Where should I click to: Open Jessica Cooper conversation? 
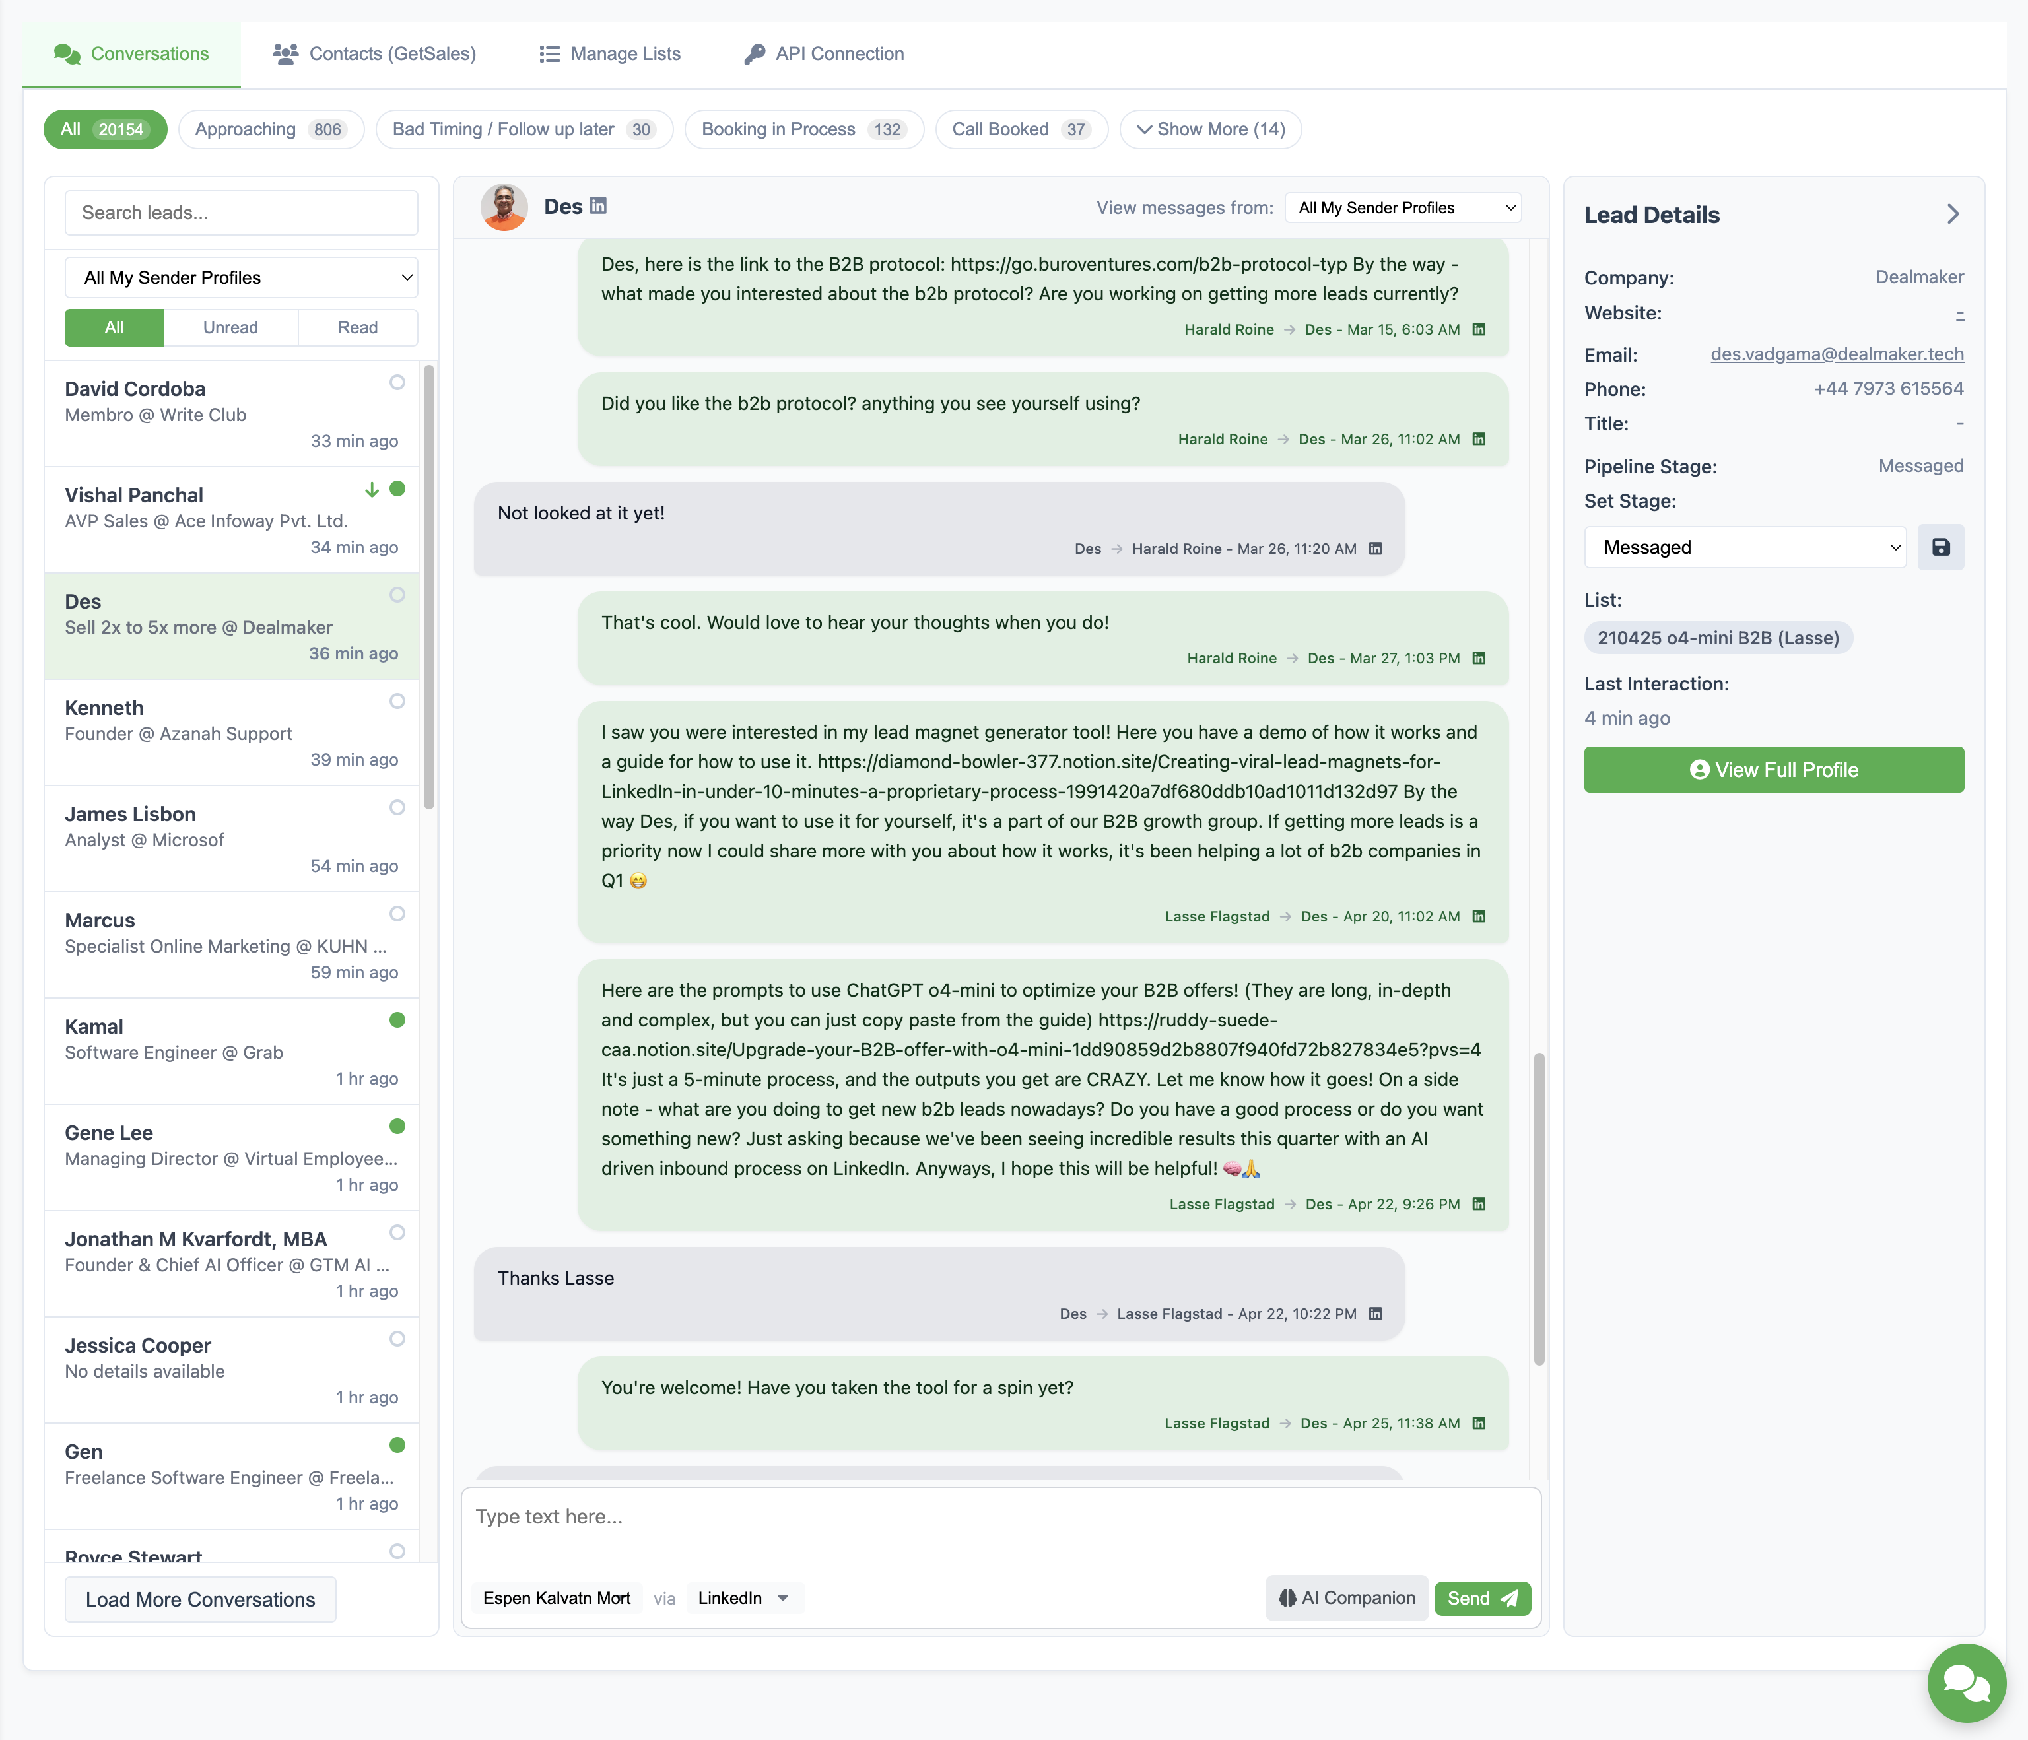232,1370
